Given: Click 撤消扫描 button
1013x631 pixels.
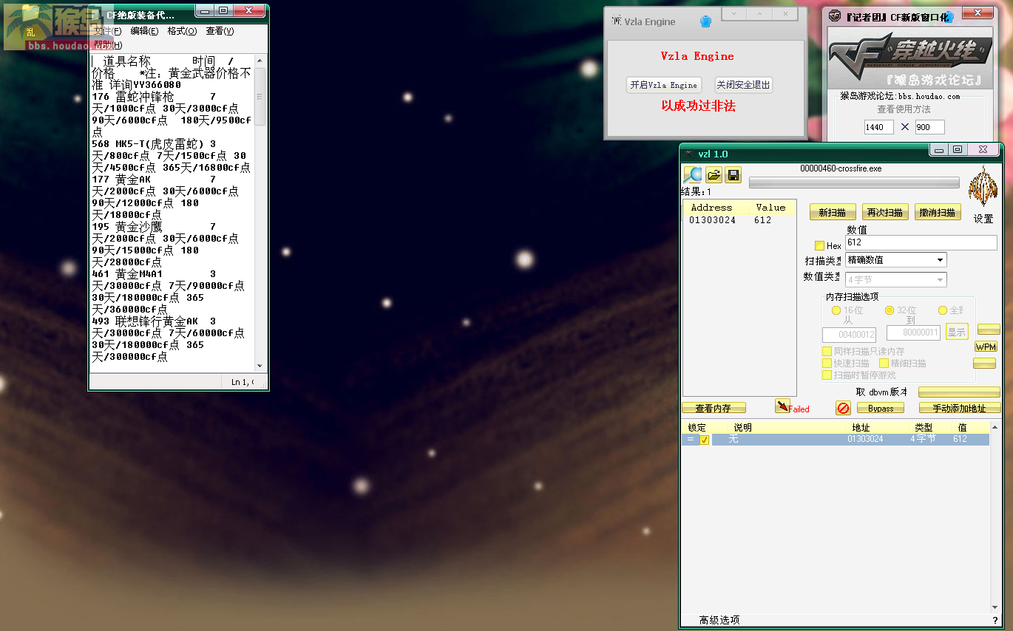Looking at the screenshot, I should pos(938,212).
